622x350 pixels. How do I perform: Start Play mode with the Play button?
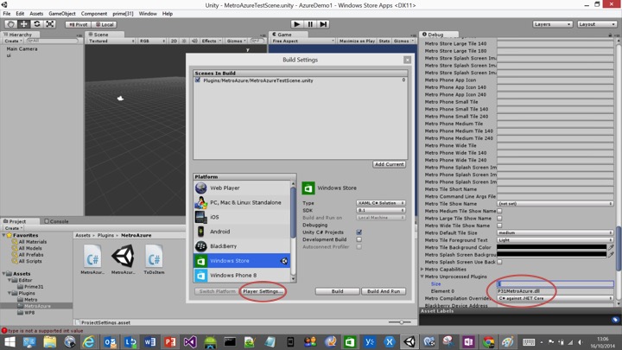tap(296, 24)
